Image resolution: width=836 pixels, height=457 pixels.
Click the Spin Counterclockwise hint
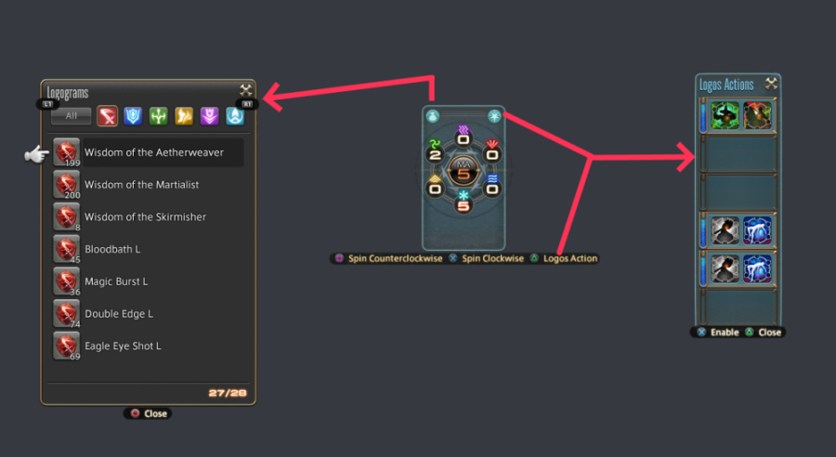389,258
